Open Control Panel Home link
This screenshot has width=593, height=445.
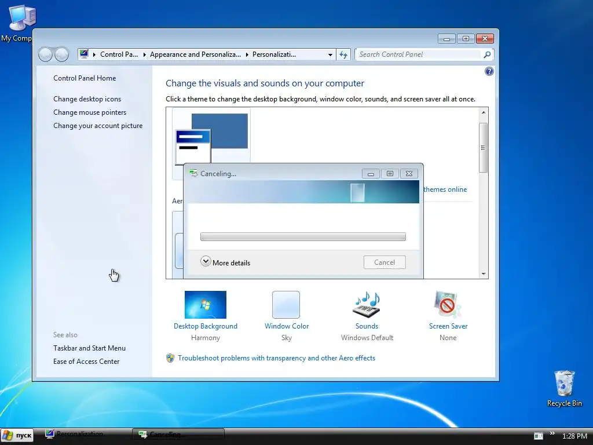tap(85, 78)
